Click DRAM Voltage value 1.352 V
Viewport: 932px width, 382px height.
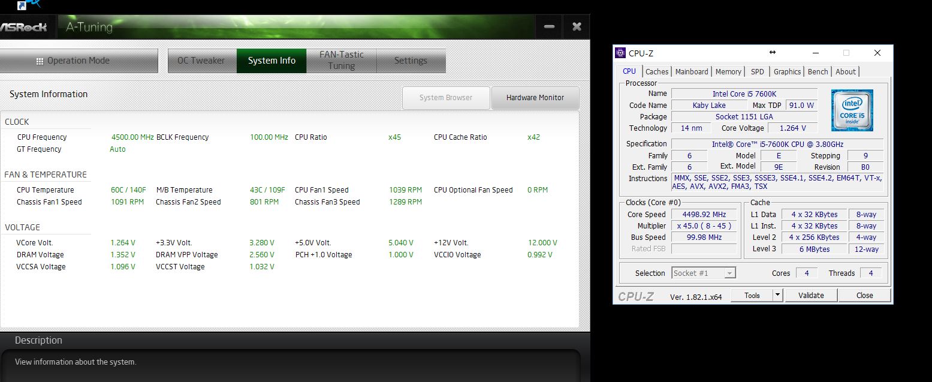click(x=123, y=254)
